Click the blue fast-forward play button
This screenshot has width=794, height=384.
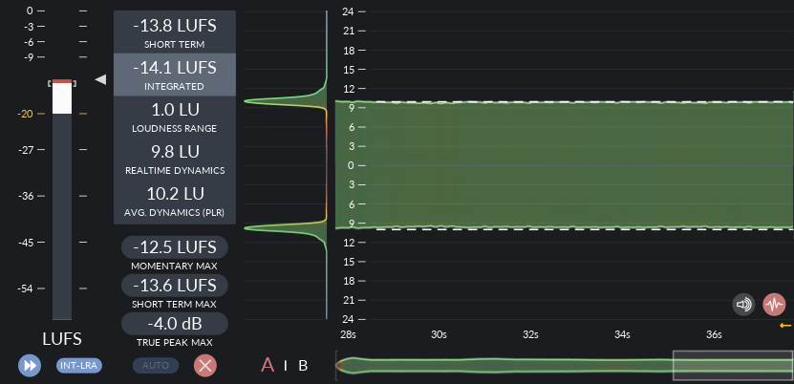coord(30,365)
